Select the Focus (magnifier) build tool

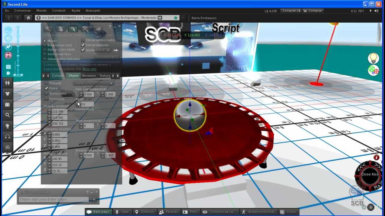(48, 29)
